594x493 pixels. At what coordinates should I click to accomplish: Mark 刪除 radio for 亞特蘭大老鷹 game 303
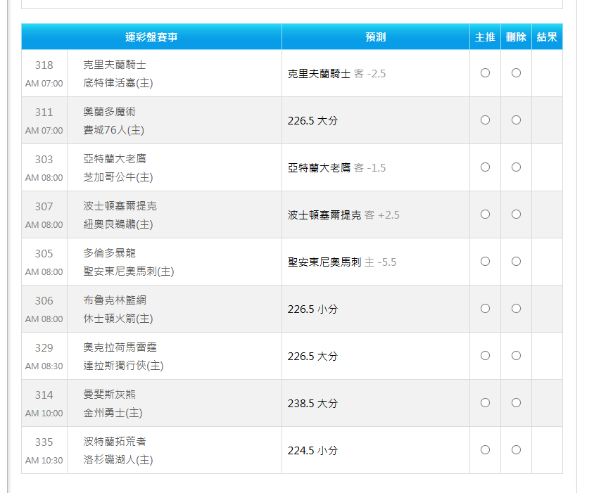coord(516,167)
